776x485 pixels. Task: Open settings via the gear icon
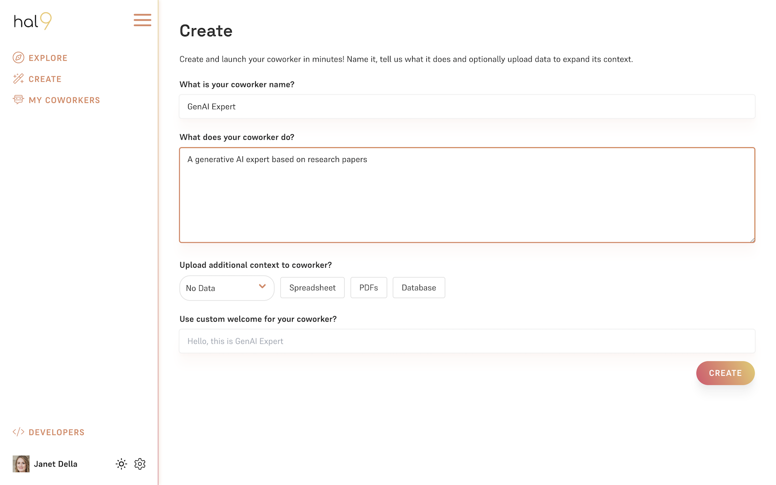[140, 464]
